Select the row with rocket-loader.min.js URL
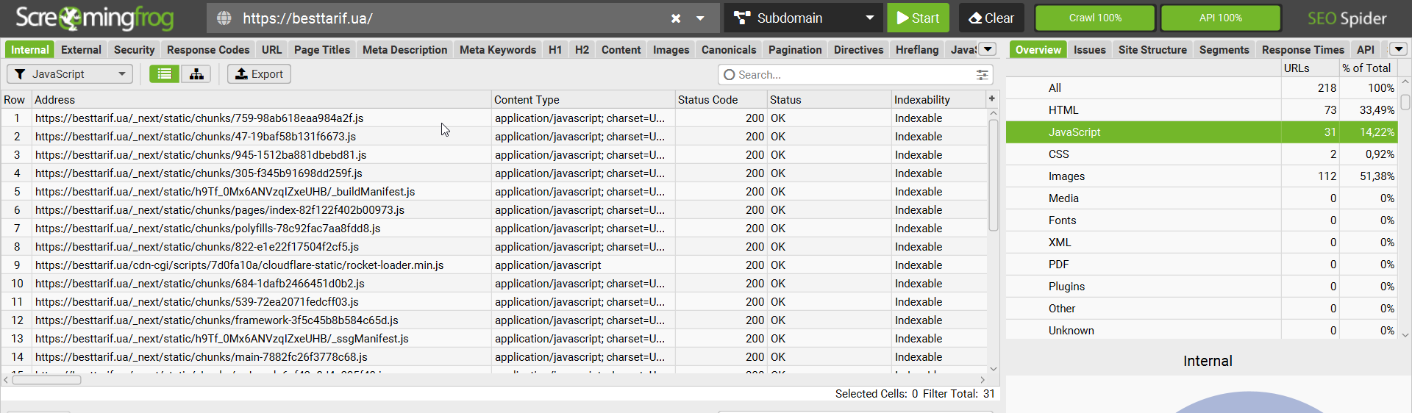 tap(493, 265)
